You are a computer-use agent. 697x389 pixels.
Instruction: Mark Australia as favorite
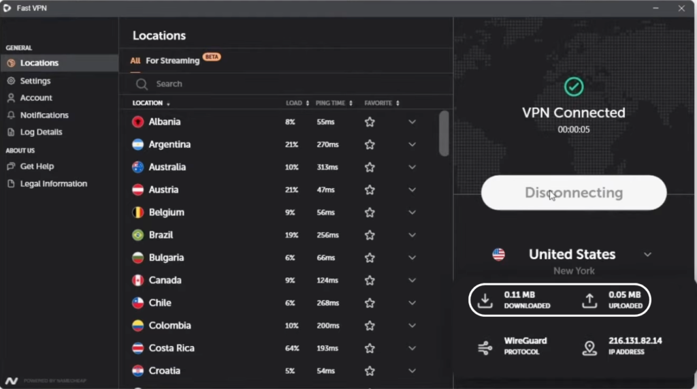tap(370, 167)
